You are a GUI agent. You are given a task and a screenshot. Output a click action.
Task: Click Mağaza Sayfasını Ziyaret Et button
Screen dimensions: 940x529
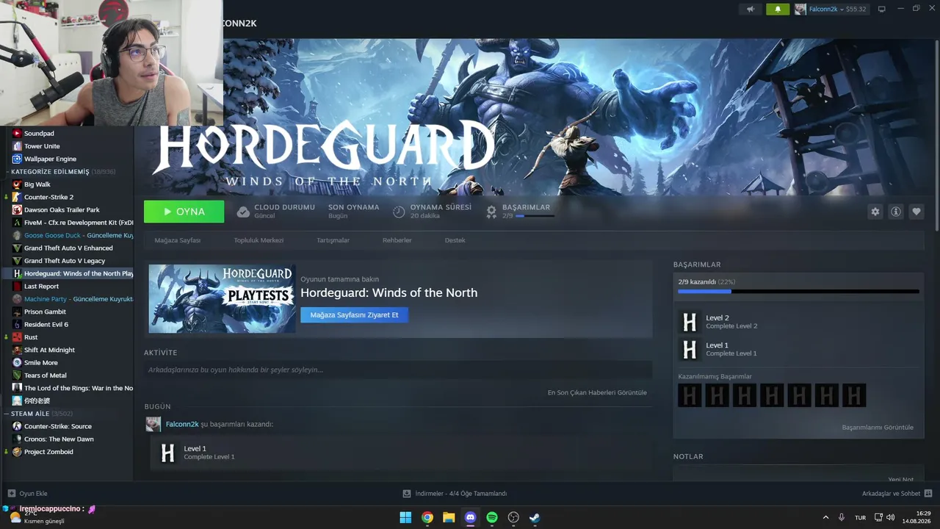(354, 314)
